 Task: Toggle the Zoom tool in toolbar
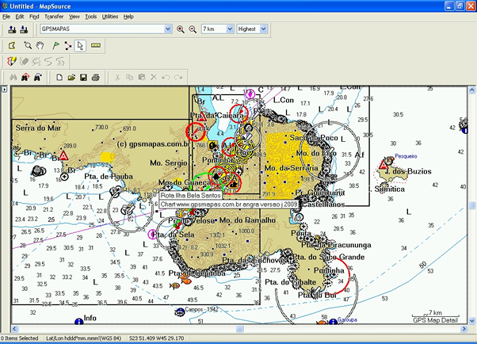(28, 45)
